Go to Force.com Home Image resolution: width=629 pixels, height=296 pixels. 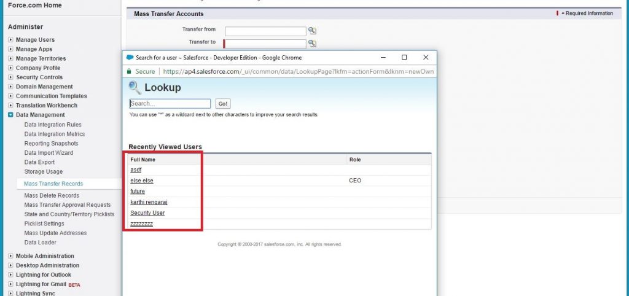click(35, 5)
